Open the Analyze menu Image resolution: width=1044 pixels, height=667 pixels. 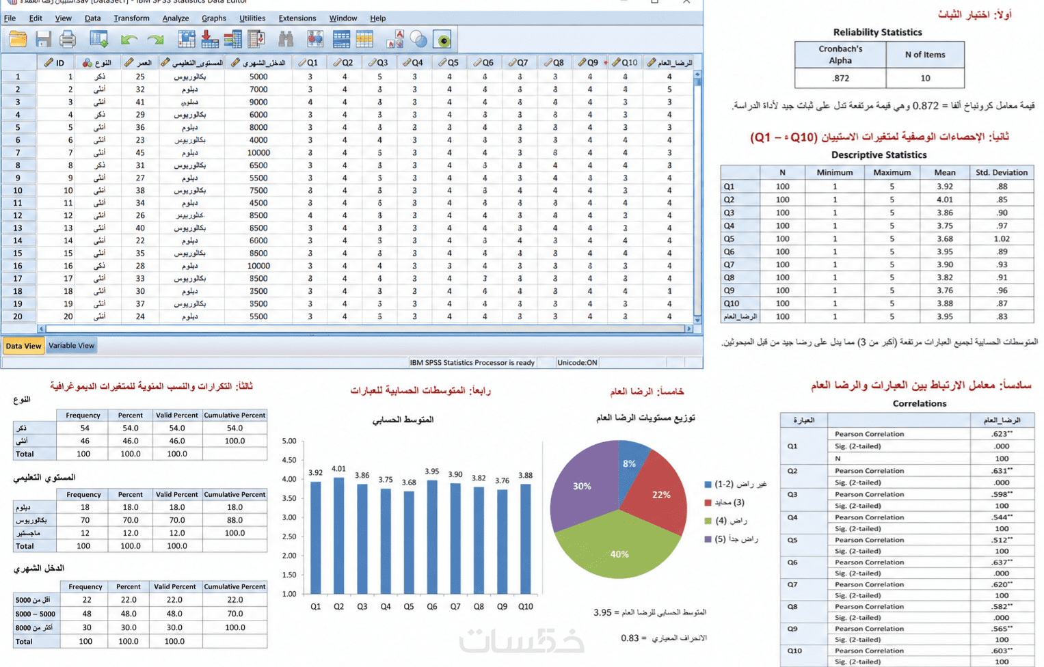tap(176, 18)
